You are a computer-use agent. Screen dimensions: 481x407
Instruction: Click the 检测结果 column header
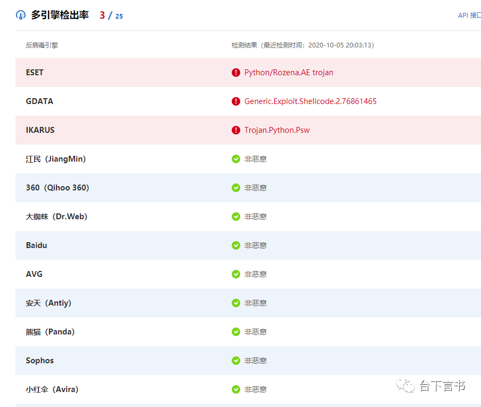pos(242,45)
